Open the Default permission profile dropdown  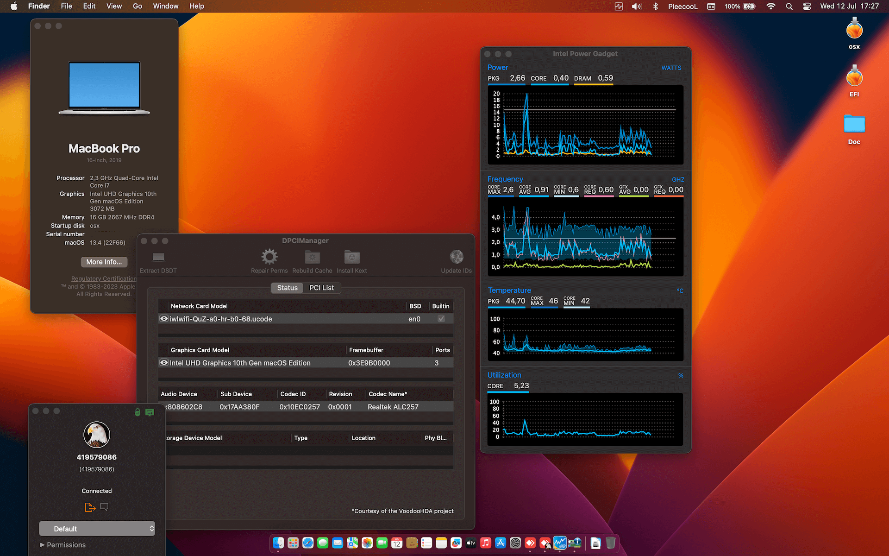tap(97, 528)
